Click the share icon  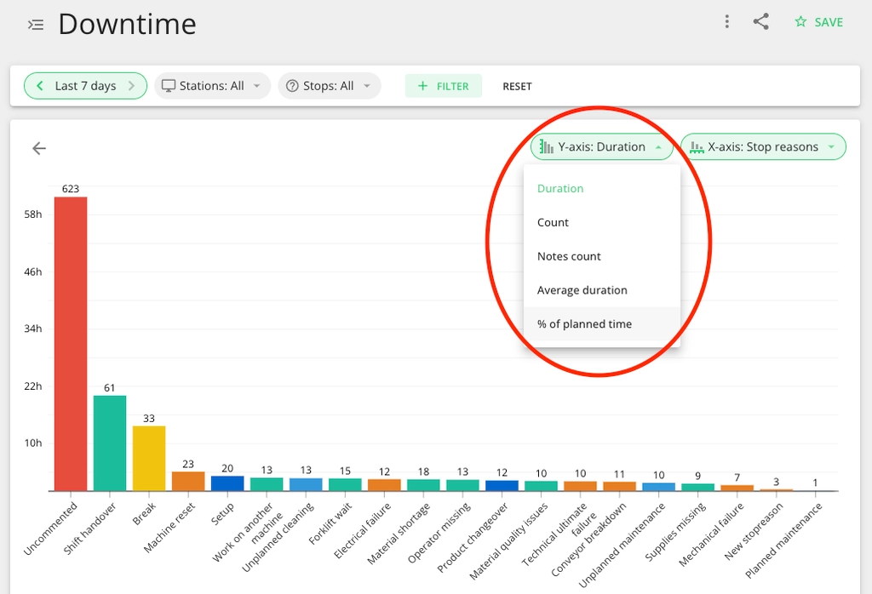point(760,21)
